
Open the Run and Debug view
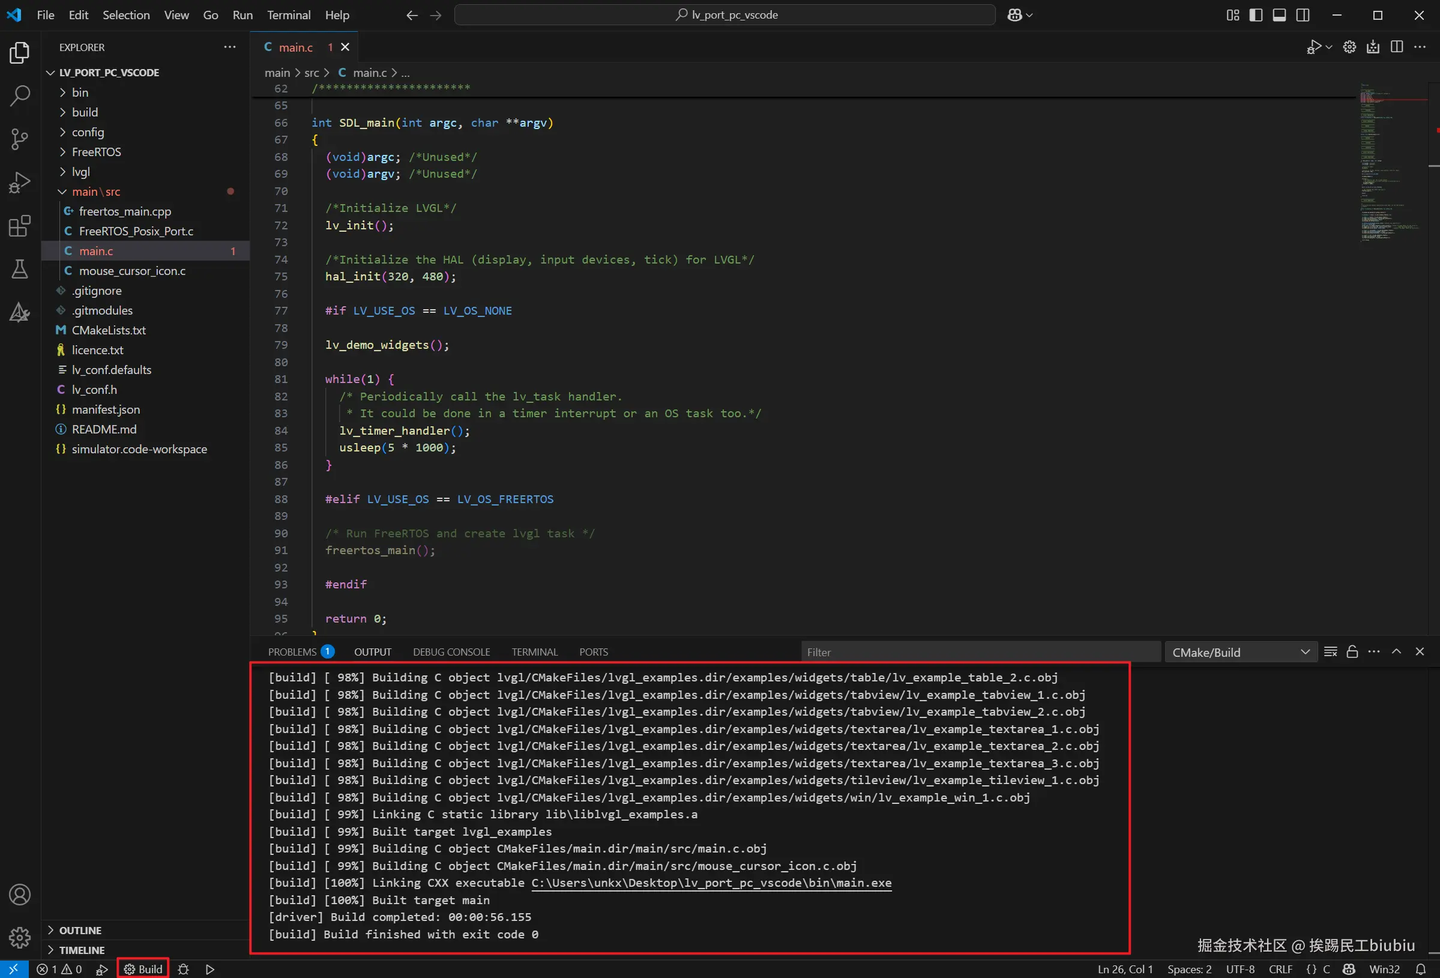click(x=20, y=183)
